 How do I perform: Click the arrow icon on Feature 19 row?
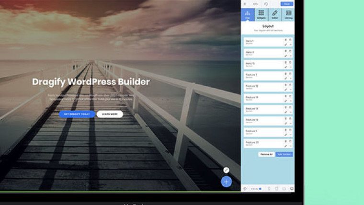[290, 101]
